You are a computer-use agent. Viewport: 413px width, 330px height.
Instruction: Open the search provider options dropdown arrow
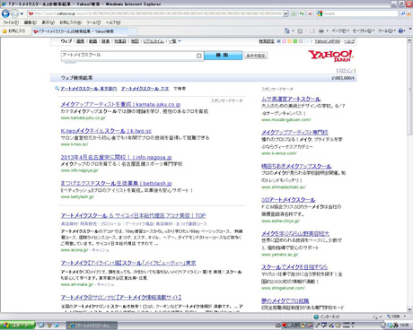[x=409, y=13]
